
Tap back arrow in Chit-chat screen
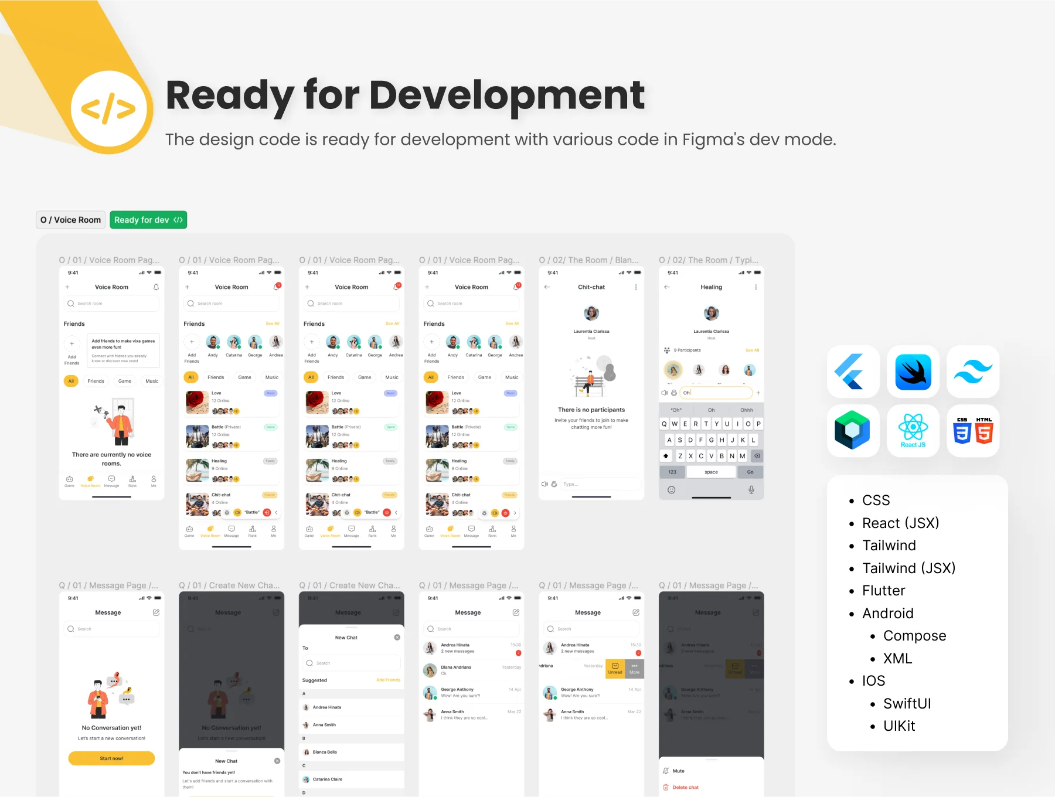pos(547,287)
